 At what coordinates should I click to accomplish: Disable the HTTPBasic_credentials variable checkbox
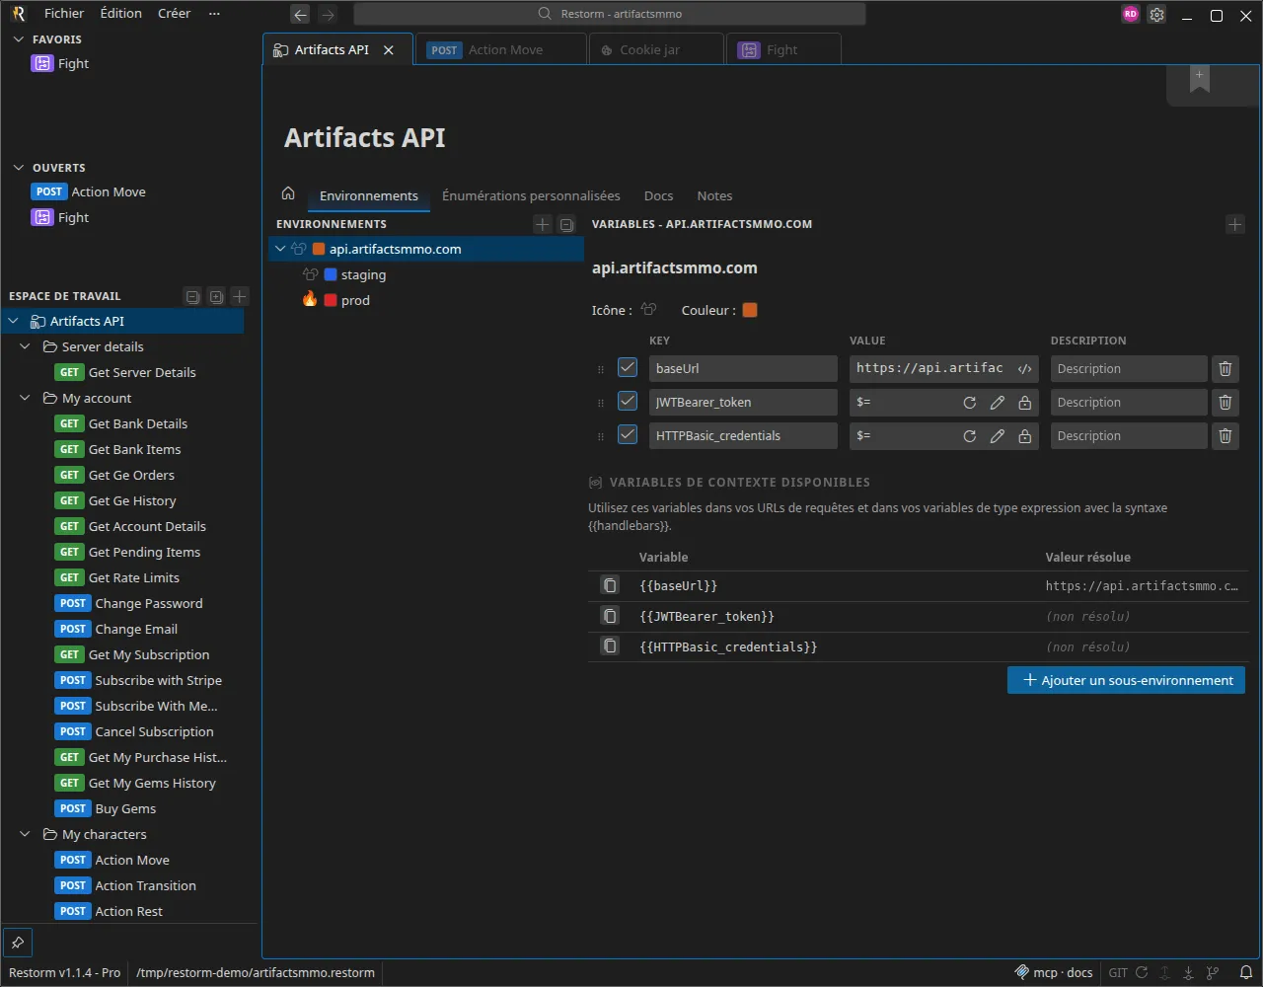point(628,435)
